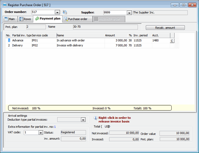This screenshot has width=199, height=153.
Task: Expand the Supplier dropdown list
Action: [x=129, y=13]
